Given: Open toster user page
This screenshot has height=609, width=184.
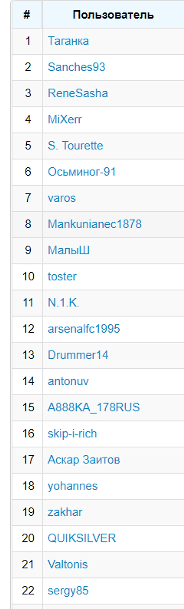Looking at the screenshot, I should point(62,276).
